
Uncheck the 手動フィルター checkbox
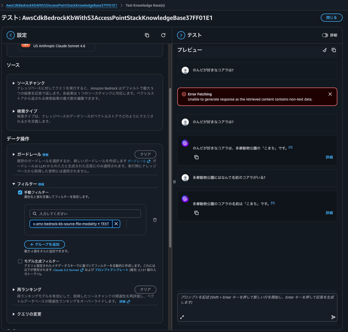20,192
